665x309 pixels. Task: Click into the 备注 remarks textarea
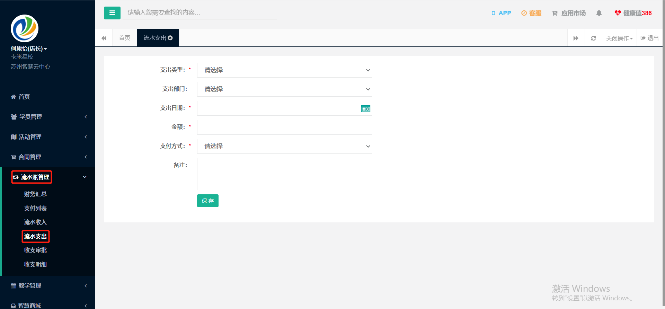(x=285, y=174)
